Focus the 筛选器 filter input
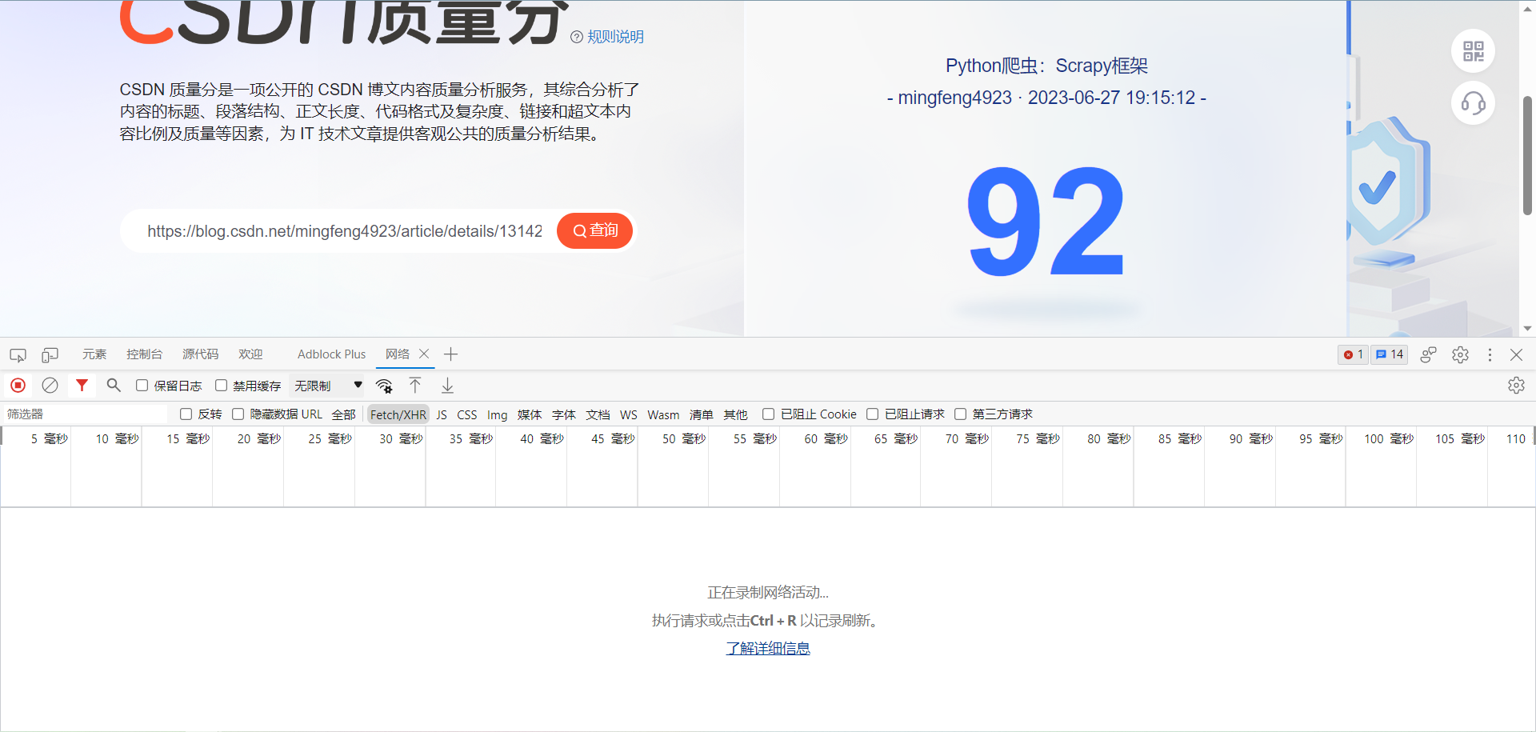This screenshot has width=1536, height=732. [85, 414]
